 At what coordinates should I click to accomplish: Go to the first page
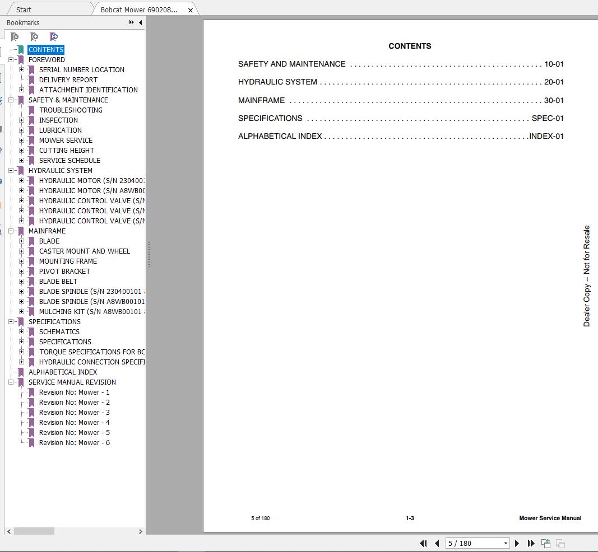click(423, 543)
